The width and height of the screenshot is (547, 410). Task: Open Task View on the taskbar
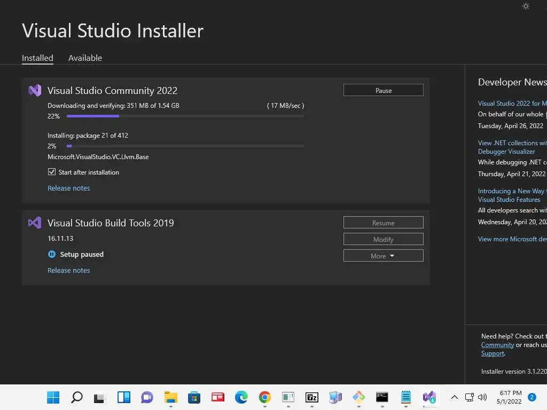click(x=100, y=397)
